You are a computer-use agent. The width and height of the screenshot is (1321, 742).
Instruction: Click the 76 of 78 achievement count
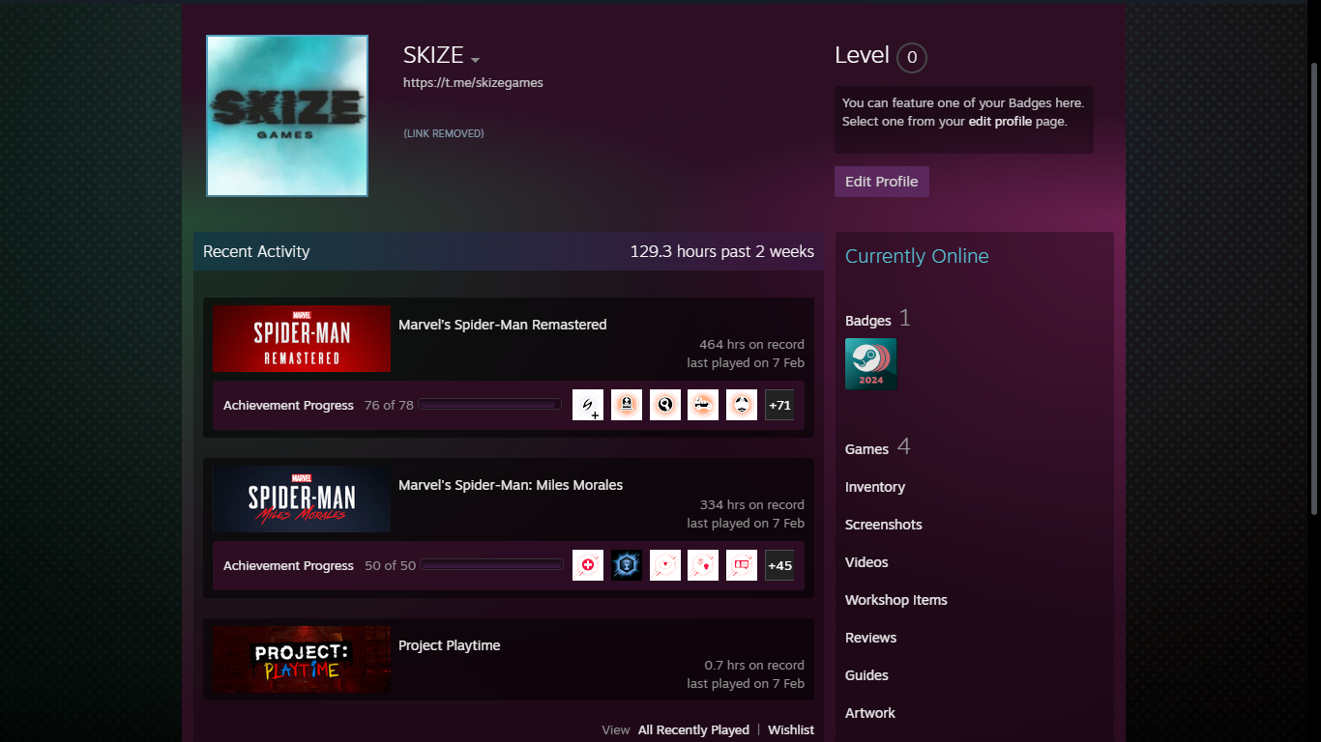(389, 406)
